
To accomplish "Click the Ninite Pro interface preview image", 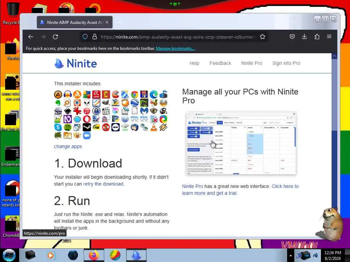I will (241, 144).
